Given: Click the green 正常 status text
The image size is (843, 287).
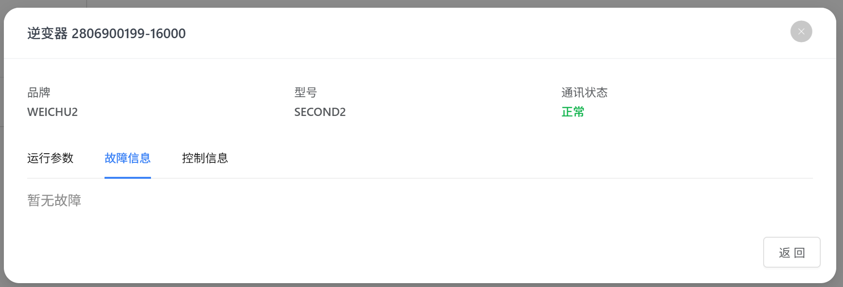Looking at the screenshot, I should [x=573, y=112].
